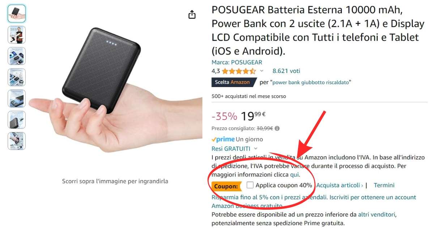Image resolution: width=434 pixels, height=231 pixels.
Task: Click the 'qui' IVA information link
Action: [x=294, y=175]
